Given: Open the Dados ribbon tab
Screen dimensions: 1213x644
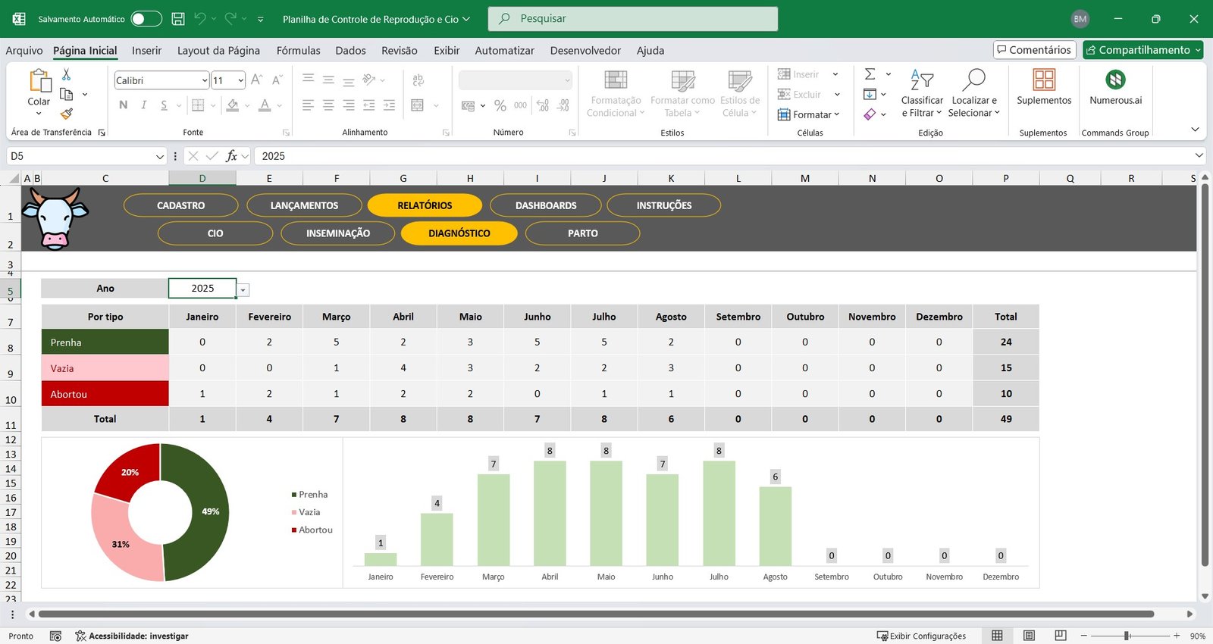Looking at the screenshot, I should [x=350, y=51].
